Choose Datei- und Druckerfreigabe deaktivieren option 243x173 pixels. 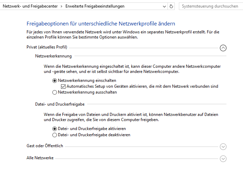tap(54, 135)
